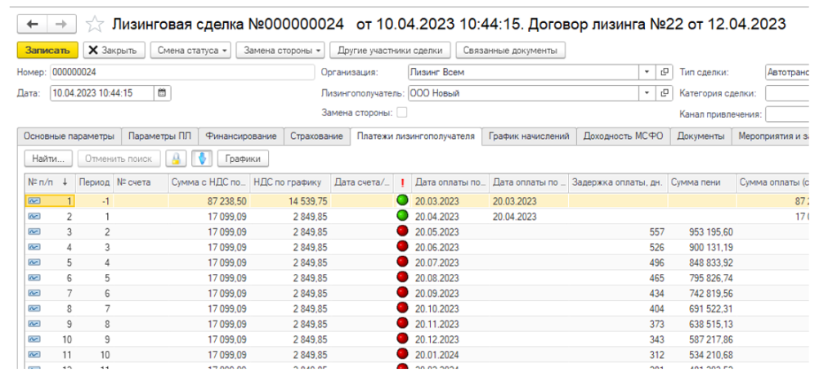
Task: Click into the Номер input field
Action: click(180, 72)
